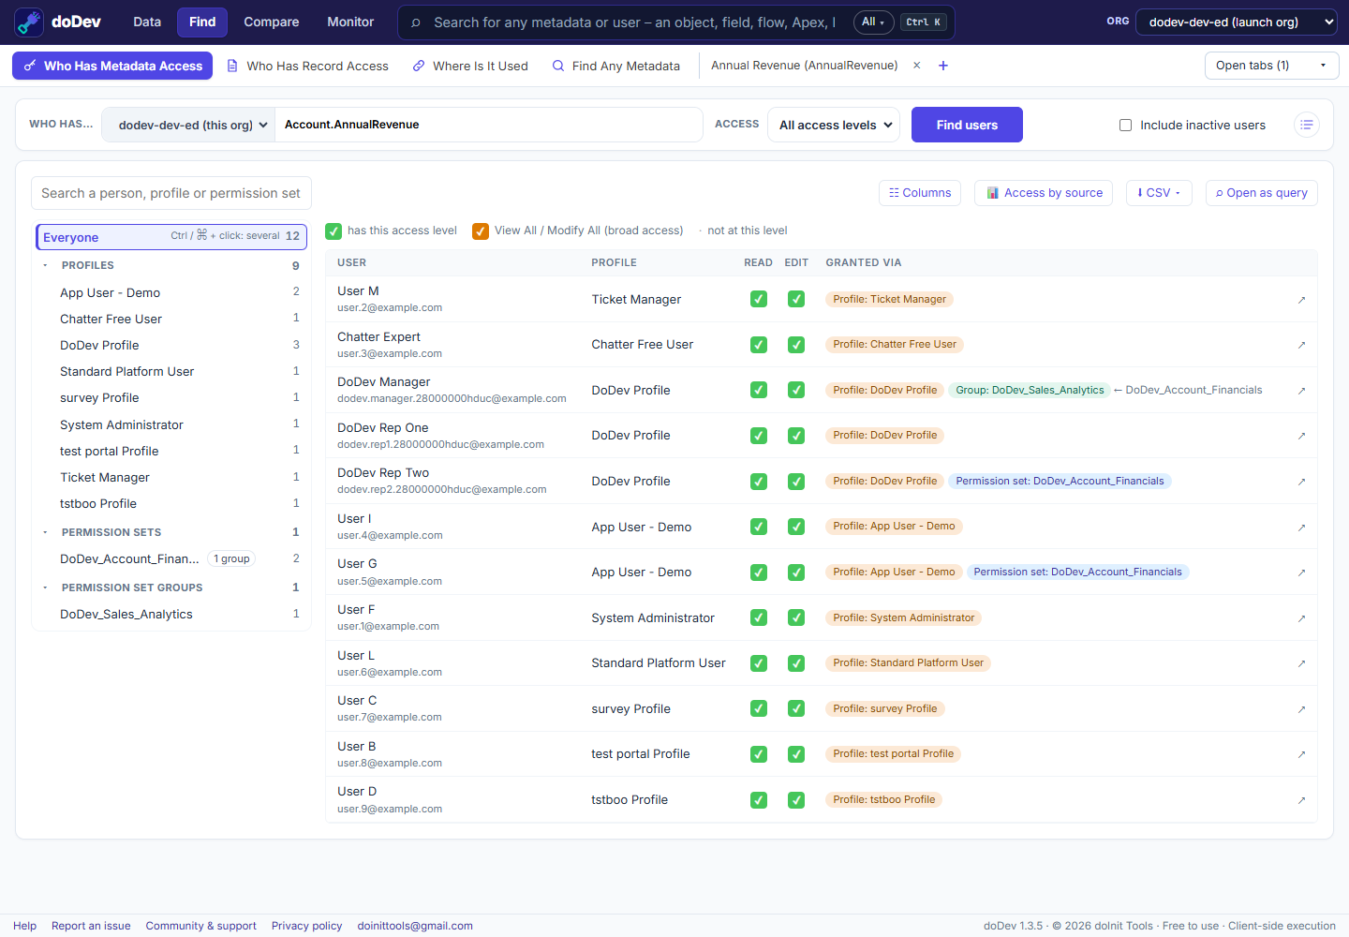Open User I row arrow icon

(1301, 528)
